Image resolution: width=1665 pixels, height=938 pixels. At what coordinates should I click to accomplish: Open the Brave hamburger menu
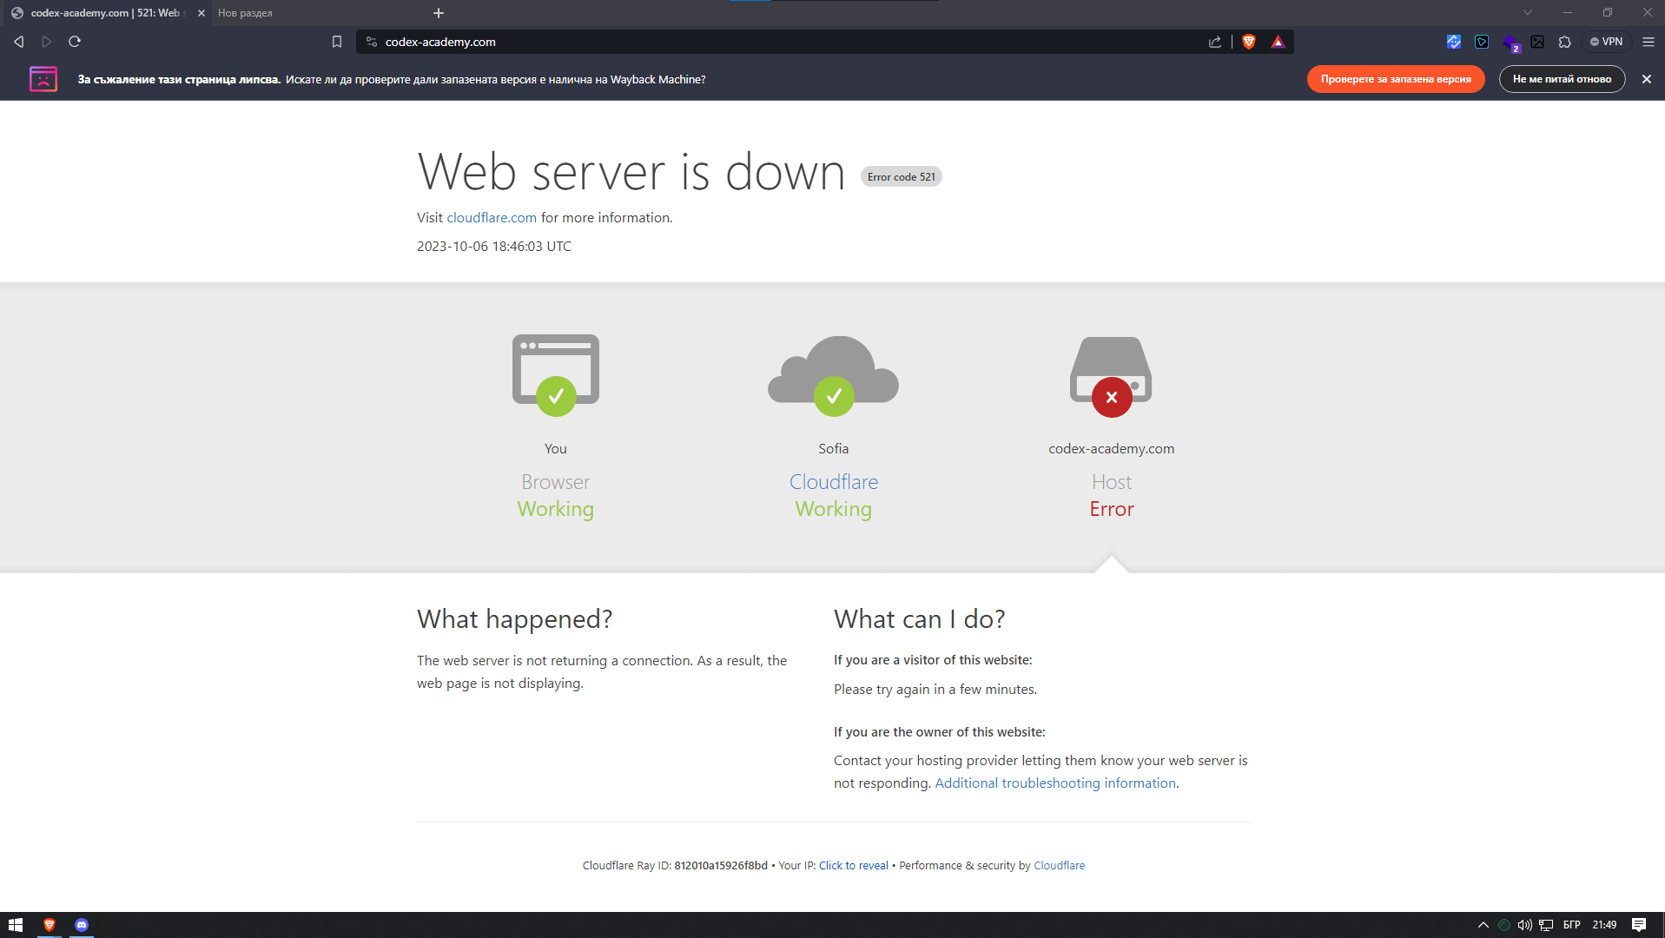(1648, 42)
